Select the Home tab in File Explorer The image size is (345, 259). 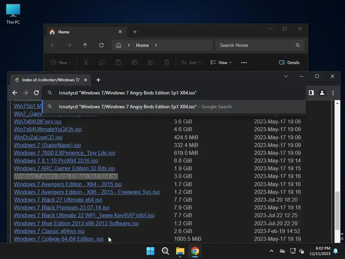tap(87, 32)
